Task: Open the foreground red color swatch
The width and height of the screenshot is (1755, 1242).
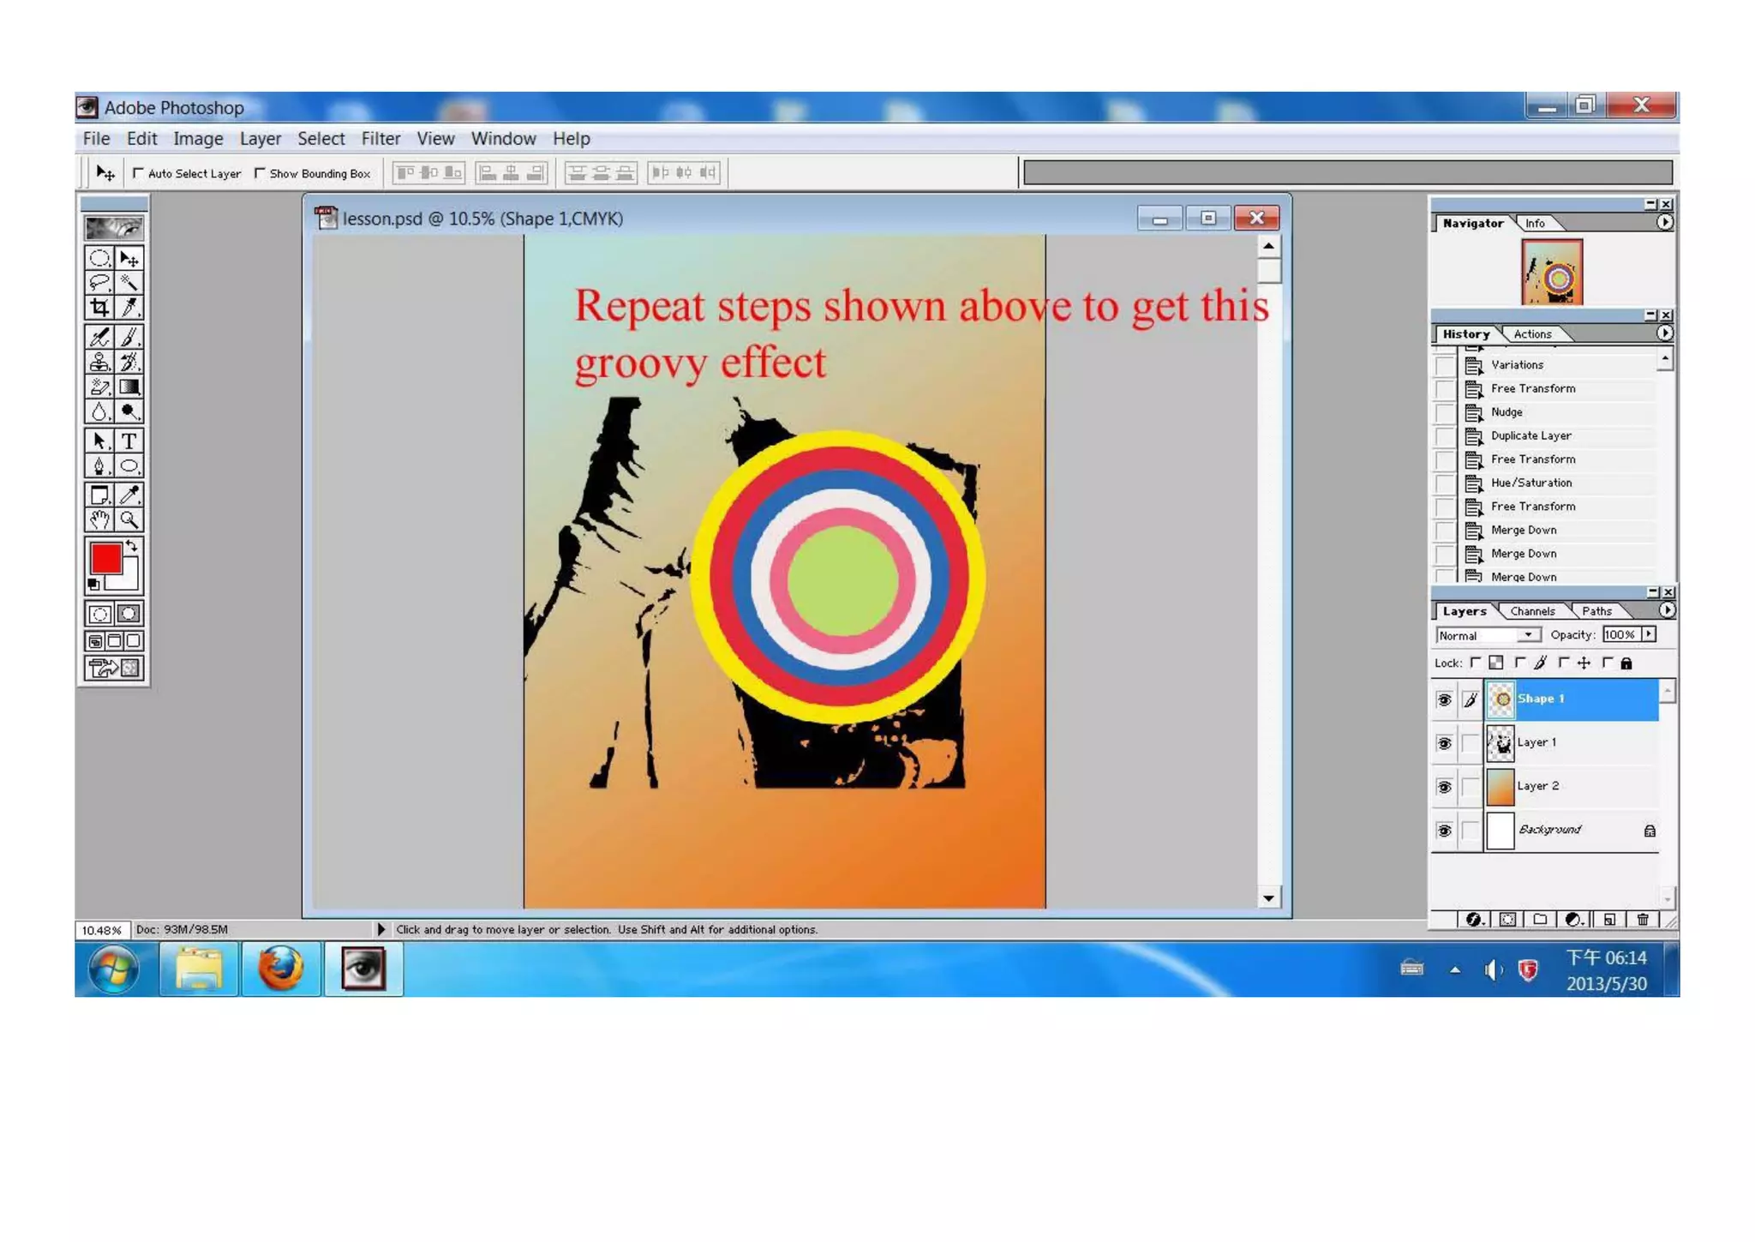Action: point(106,558)
